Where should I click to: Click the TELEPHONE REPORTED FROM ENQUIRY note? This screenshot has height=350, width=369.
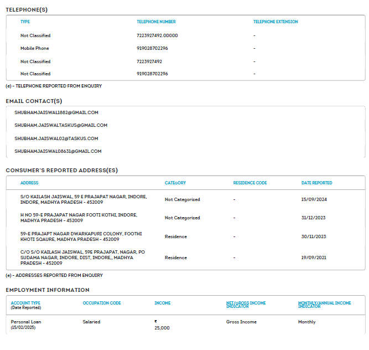tap(54, 86)
